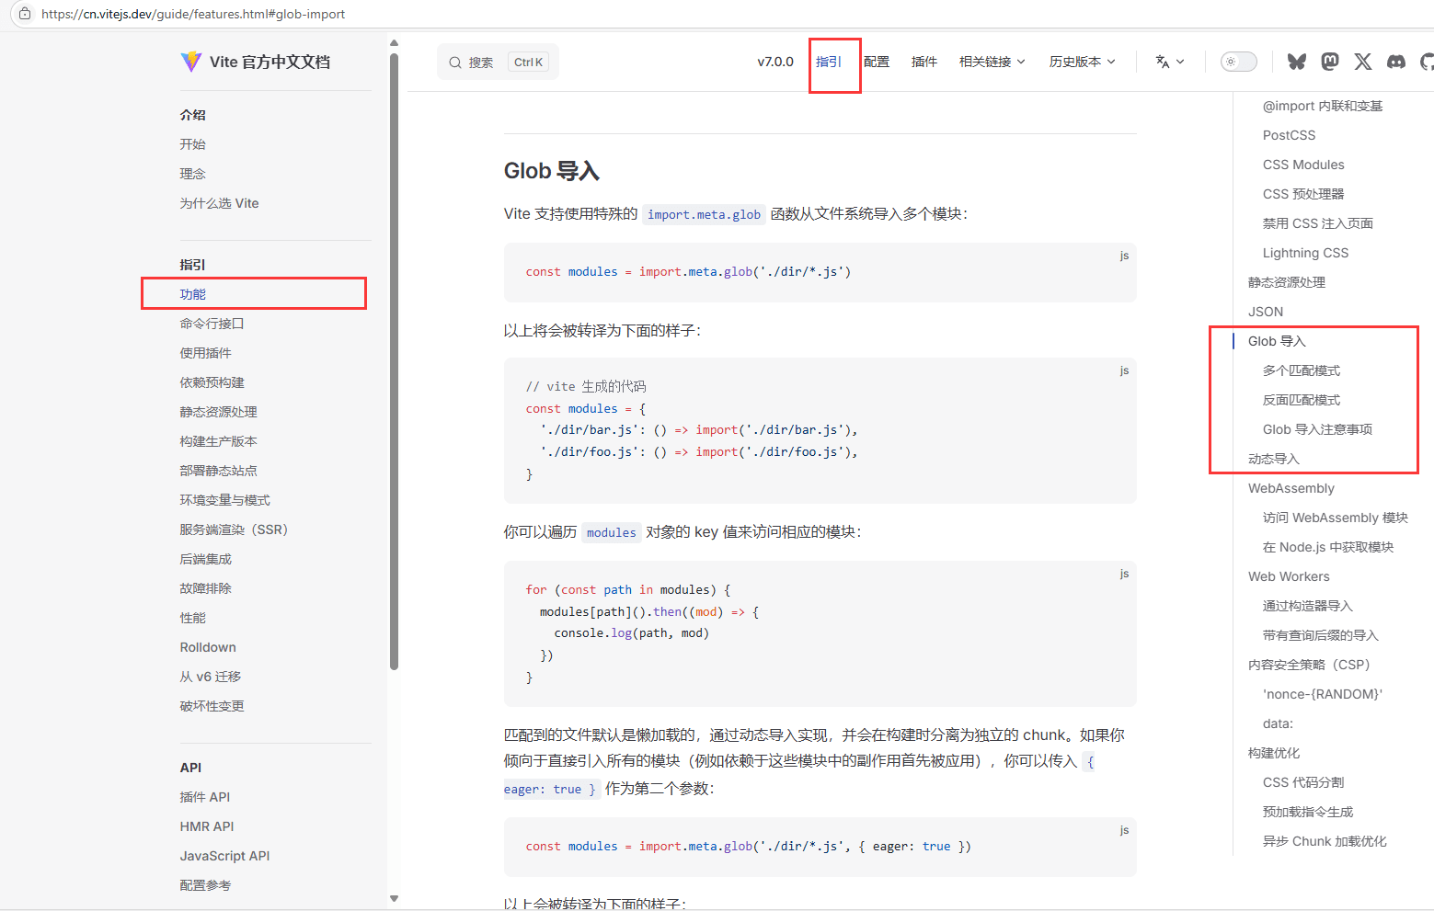
Task: Select sidebar item 功能
Action: (x=193, y=294)
